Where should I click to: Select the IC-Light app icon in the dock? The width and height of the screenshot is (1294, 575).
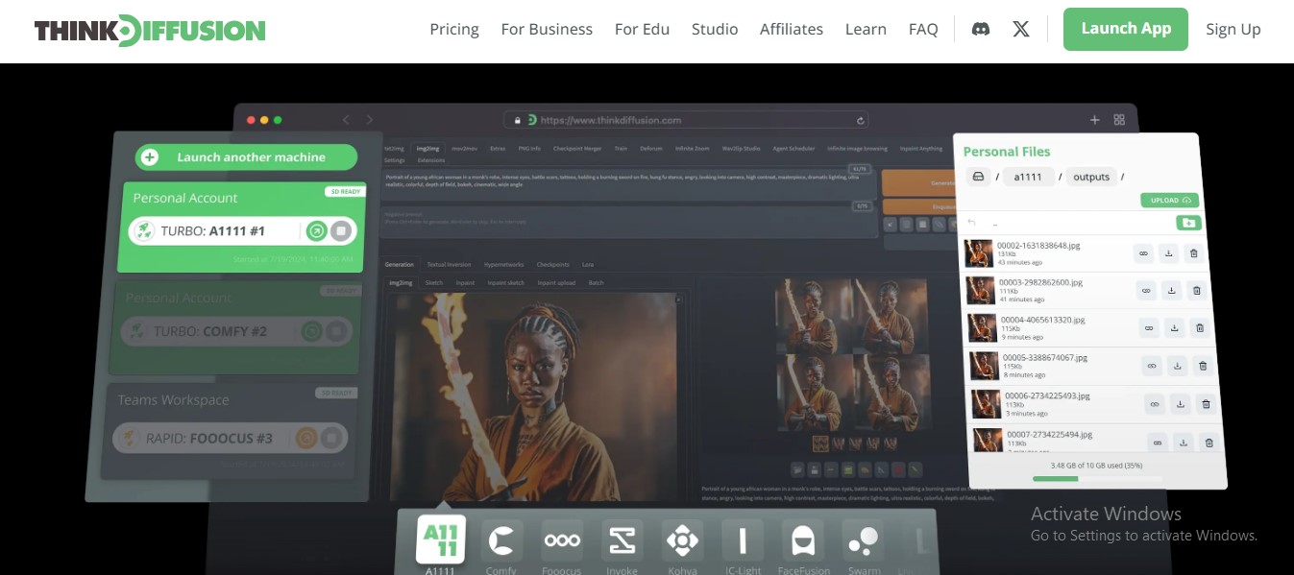(x=743, y=540)
